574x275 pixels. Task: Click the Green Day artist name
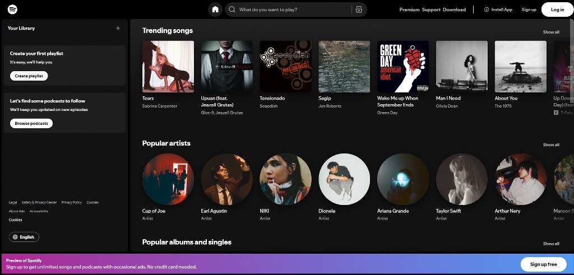[x=387, y=113]
